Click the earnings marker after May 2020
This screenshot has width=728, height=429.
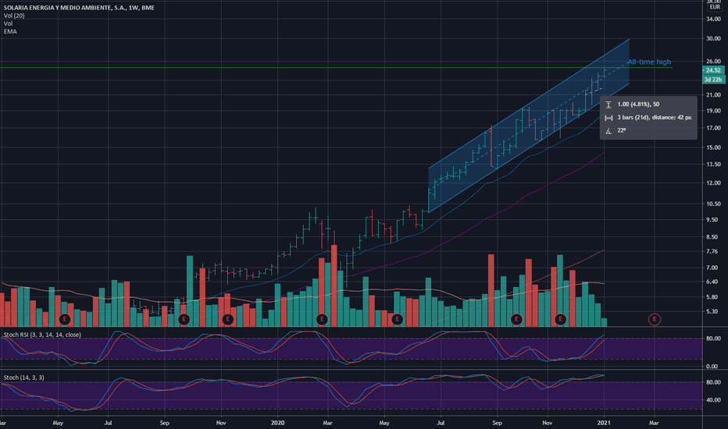point(397,319)
